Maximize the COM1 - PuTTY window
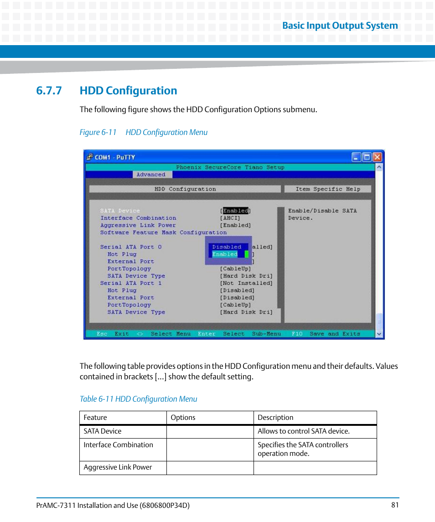Screen dimensions: 435x522 (367, 157)
